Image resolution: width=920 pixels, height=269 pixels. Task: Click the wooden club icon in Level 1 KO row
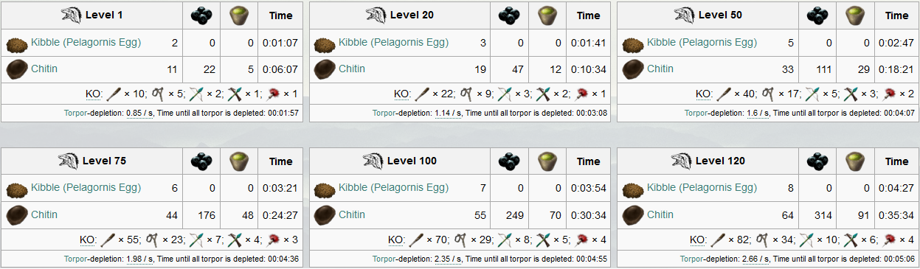(x=114, y=94)
